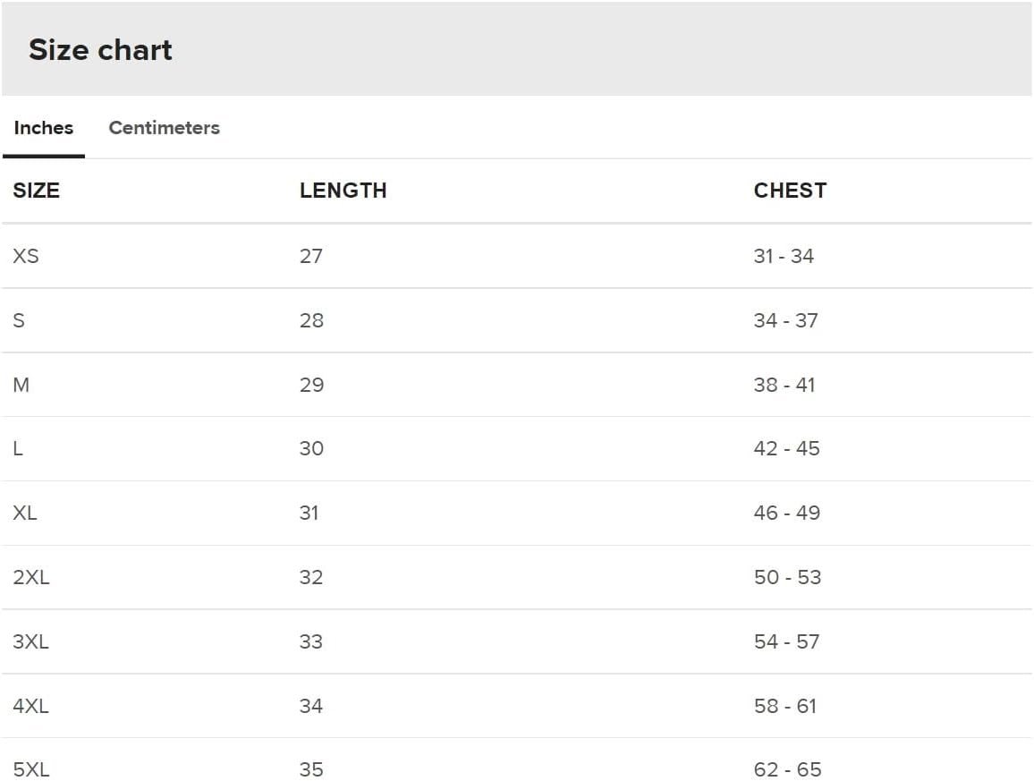Select the M size row label

click(x=21, y=385)
